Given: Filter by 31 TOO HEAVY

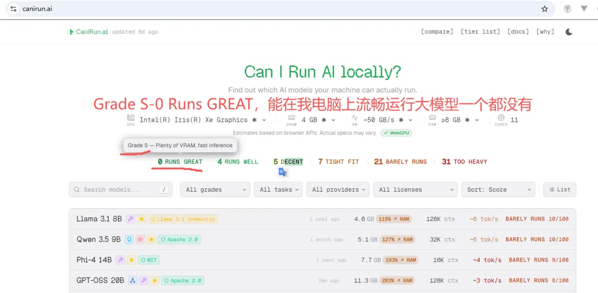Looking at the screenshot, I should (x=464, y=162).
